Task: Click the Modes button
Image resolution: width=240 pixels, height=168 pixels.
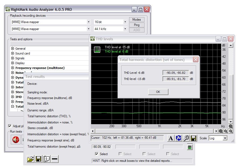Action: click(x=137, y=20)
